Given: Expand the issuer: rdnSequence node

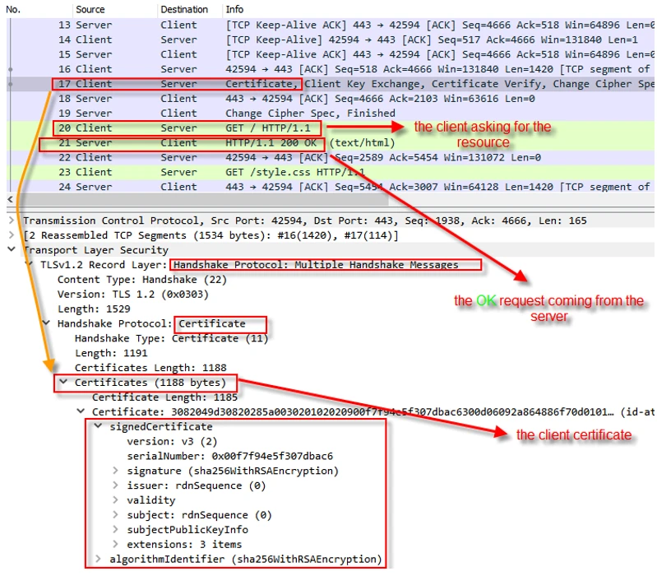Looking at the screenshot, I should [x=115, y=486].
